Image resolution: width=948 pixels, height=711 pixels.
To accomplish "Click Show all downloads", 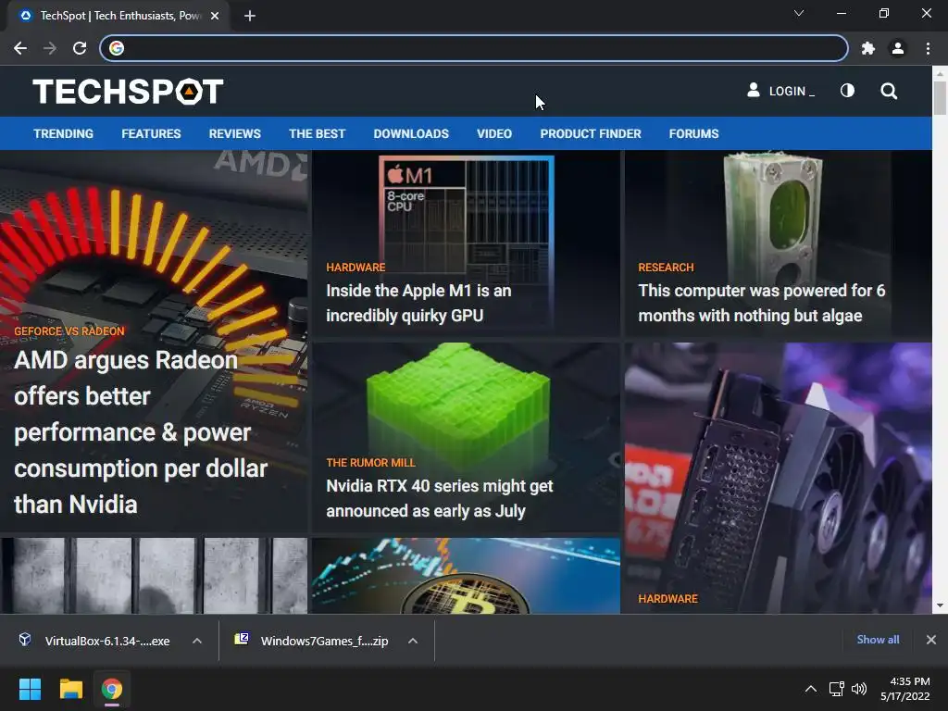I will (878, 640).
